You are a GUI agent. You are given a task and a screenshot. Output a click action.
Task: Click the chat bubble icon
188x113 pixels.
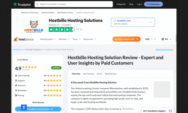pos(170,111)
